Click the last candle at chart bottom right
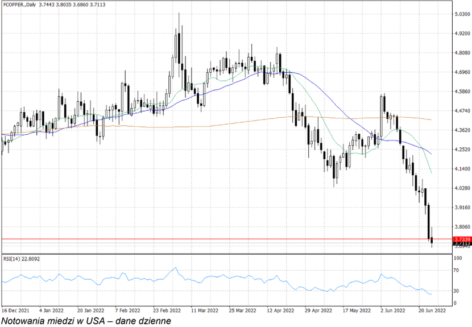Image resolution: width=472 pixels, height=327 pixels. tap(432, 242)
